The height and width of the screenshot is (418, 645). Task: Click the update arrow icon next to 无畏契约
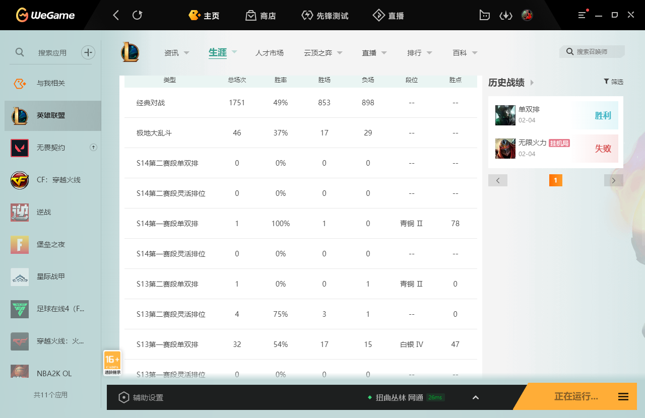click(93, 148)
